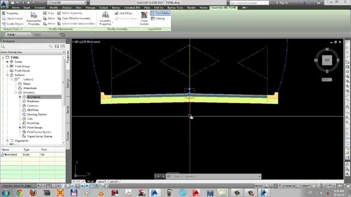Viewport: 351px width, 197px height.
Task: Click Select Similar Subassemblies
Action: click(76, 24)
